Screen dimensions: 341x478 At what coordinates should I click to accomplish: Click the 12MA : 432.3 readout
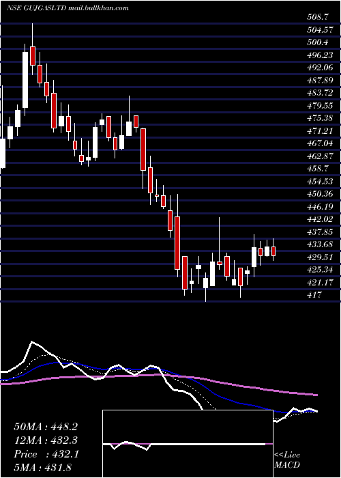click(46, 440)
